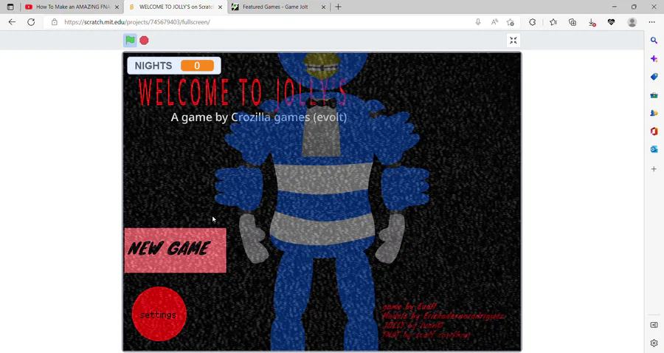Open Tools briefcase icon in sidebar
This screenshot has width=664, height=353.
654,95
